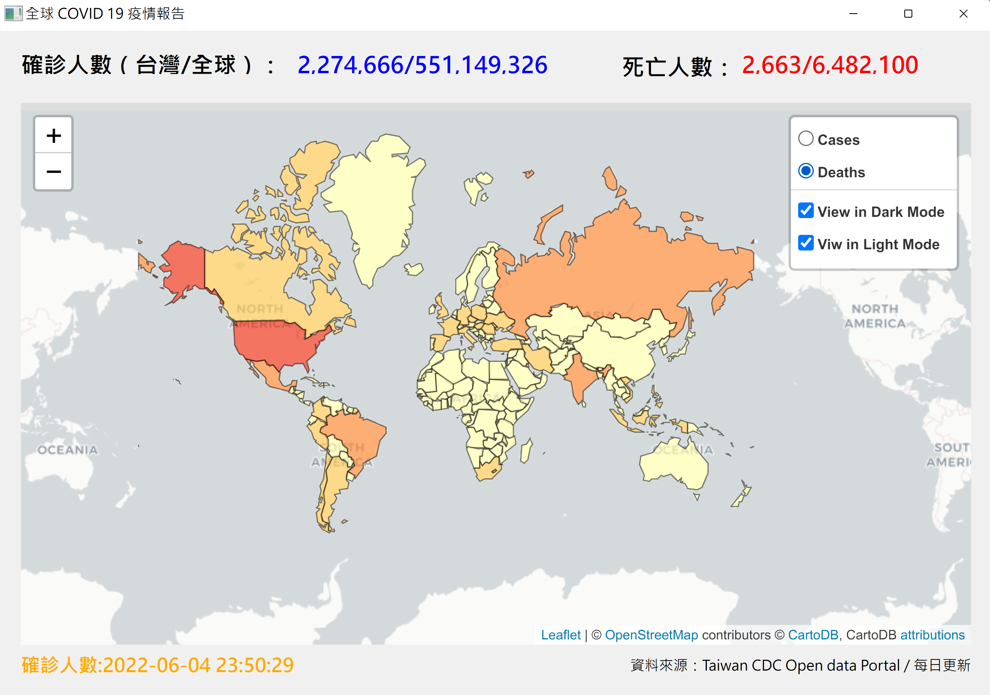The width and height of the screenshot is (990, 695).
Task: Select the Cases radio option
Action: 805,139
